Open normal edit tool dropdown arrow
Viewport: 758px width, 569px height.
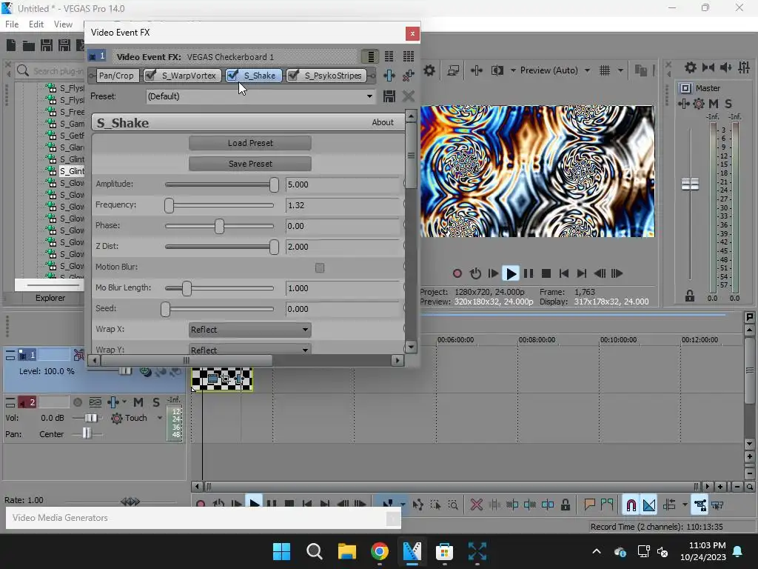[403, 505]
